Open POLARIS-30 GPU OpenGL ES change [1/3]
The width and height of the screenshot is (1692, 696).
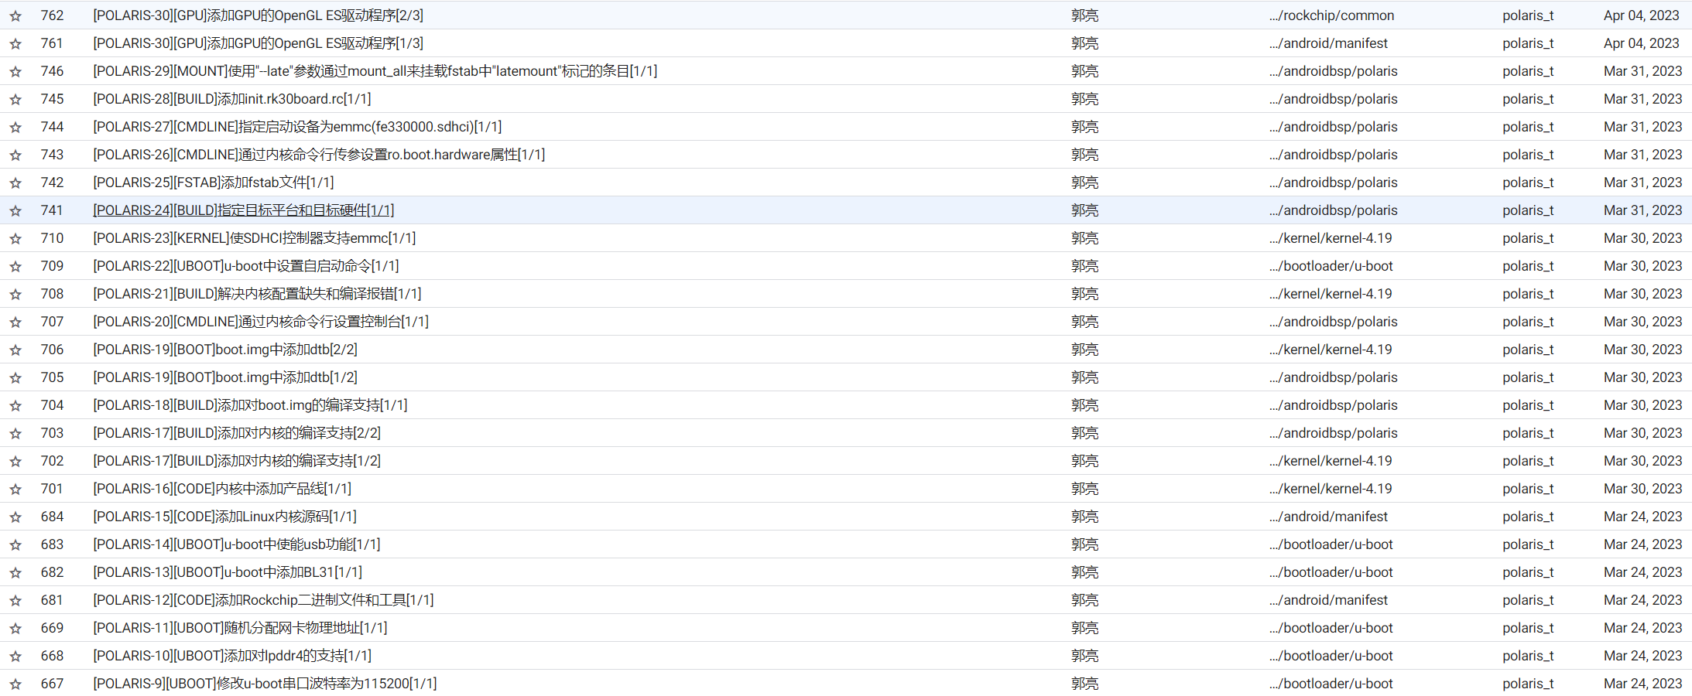tap(258, 43)
